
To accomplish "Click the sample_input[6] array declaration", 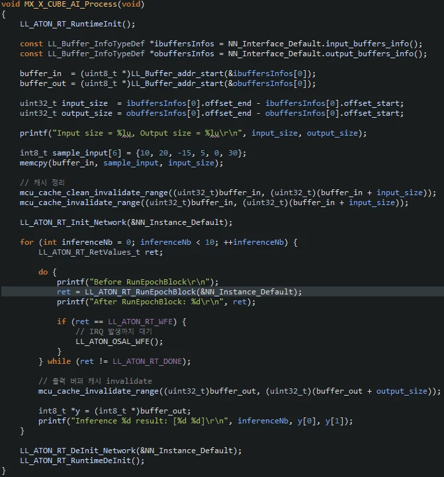I will [x=70, y=153].
